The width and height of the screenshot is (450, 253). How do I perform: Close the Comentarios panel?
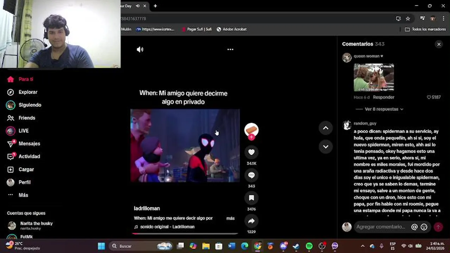pos(439,44)
